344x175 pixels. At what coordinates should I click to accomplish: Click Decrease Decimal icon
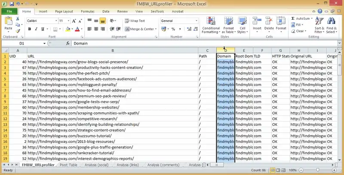(x=195, y=29)
